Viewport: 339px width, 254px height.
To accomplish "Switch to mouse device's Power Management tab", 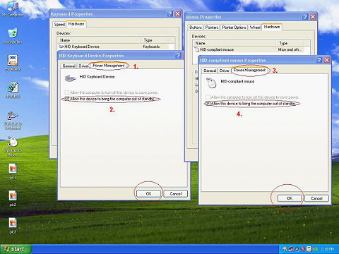I will [249, 71].
